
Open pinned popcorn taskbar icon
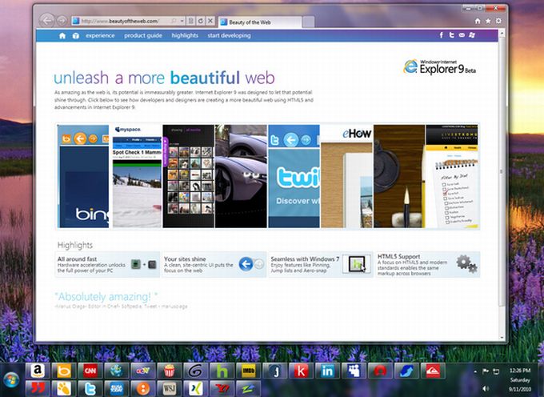click(x=170, y=371)
